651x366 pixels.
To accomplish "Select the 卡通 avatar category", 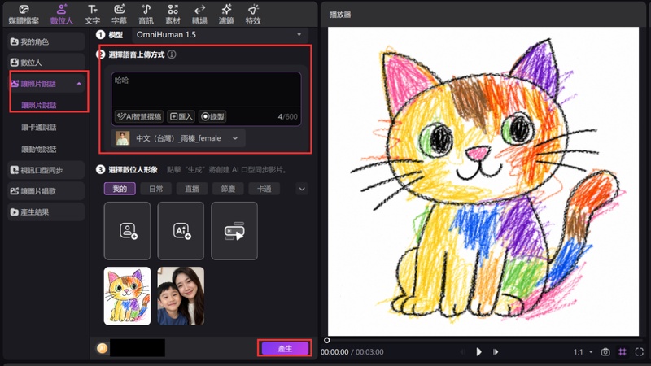I will click(264, 189).
